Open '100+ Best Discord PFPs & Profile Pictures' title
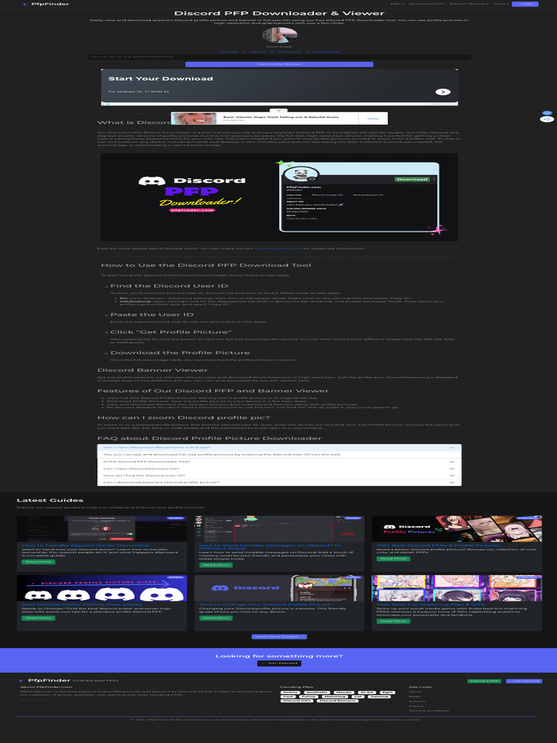The height and width of the screenshot is (743, 557). click(438, 546)
